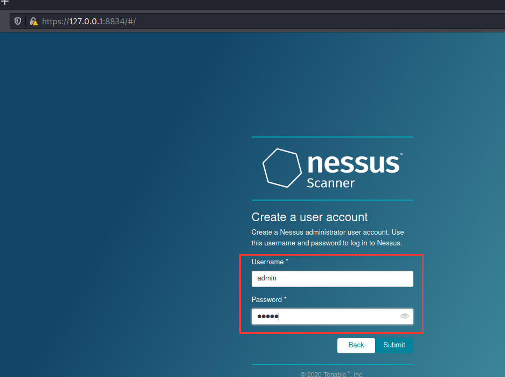This screenshot has height=377, width=505.
Task: Click the "Password *" label
Action: 269,300
